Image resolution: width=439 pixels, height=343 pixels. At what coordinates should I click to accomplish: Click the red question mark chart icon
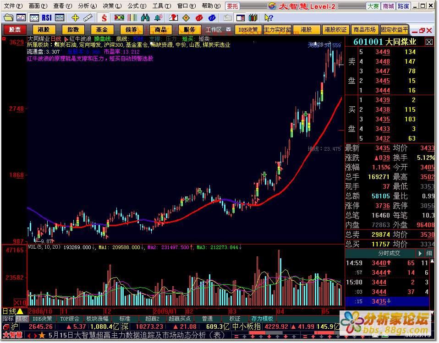point(173,18)
